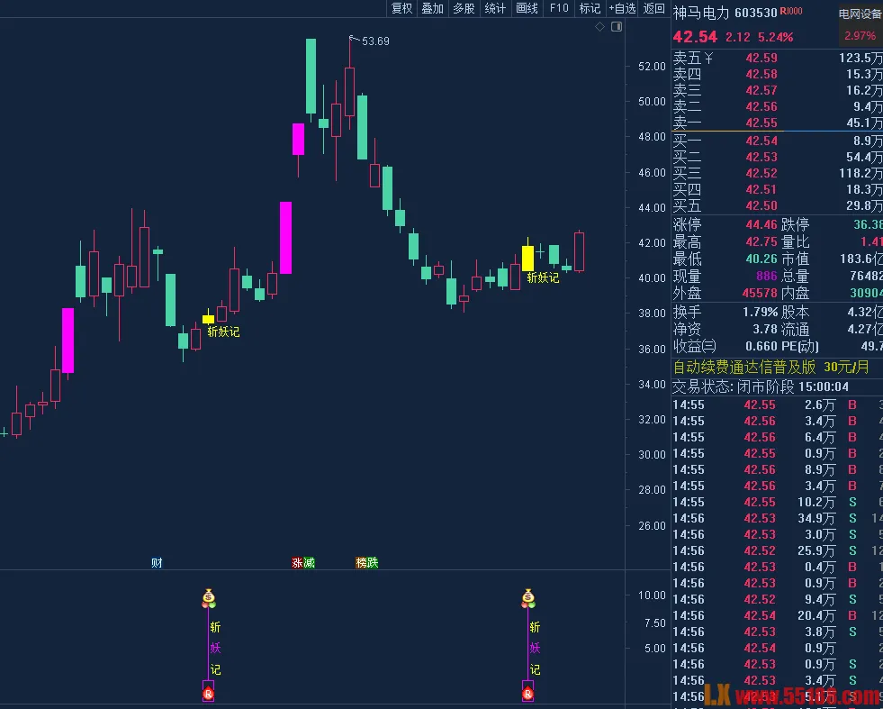The height and width of the screenshot is (709, 883).
Task: Click the 复权 toolbar button
Action: [x=401, y=8]
